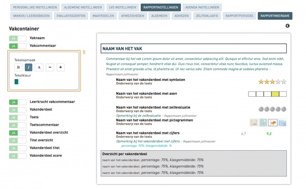Viewport: 306px width, 189px height.
Task: Toggle the Vakonderdeel score switch
Action: 18,156
